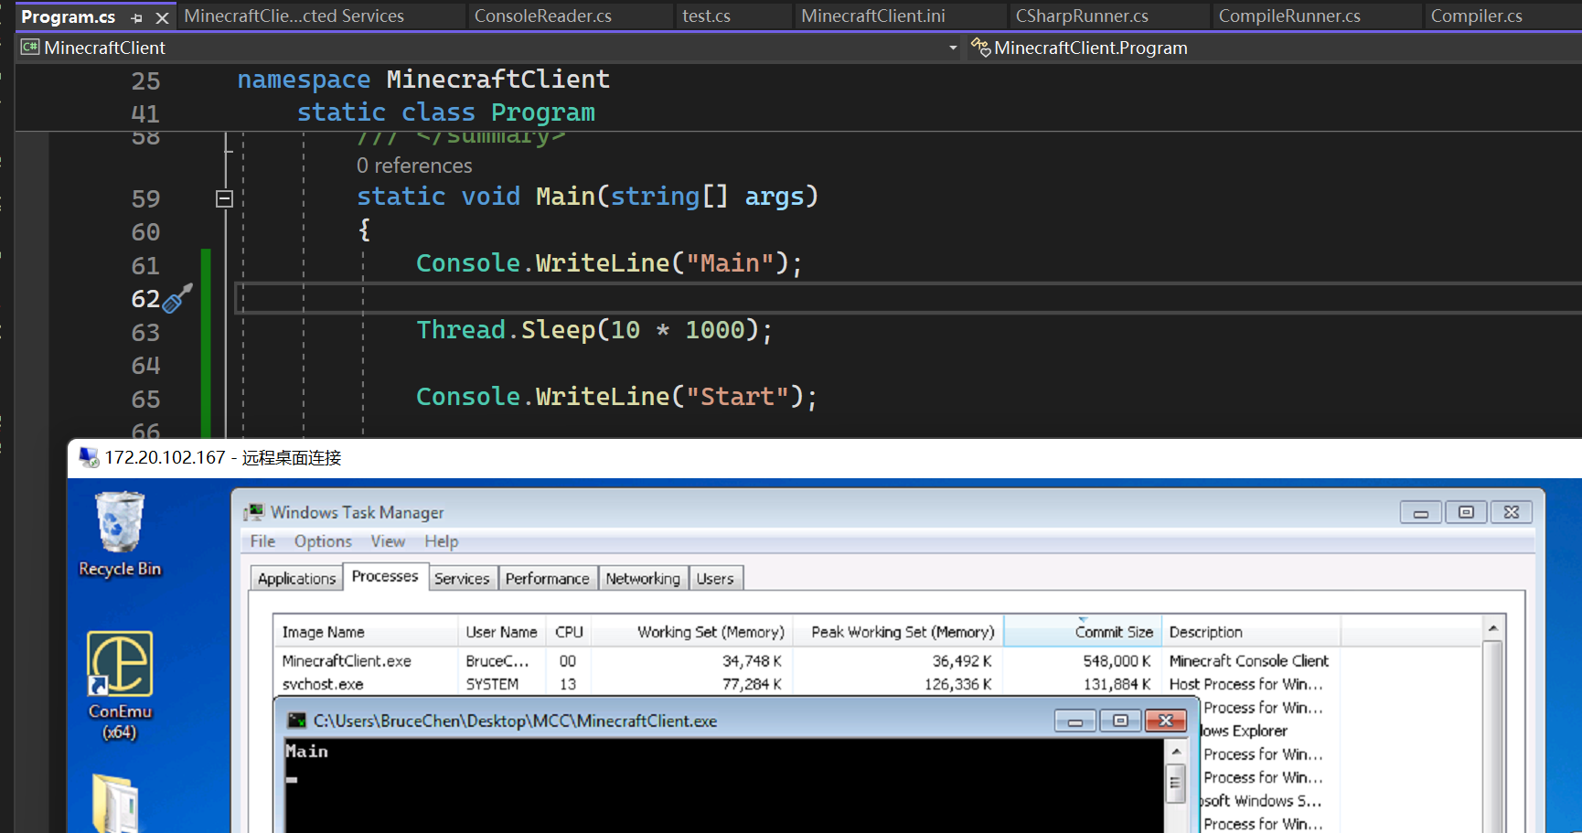Collapse the Main method with the minus box
This screenshot has height=833, width=1582.
(223, 198)
